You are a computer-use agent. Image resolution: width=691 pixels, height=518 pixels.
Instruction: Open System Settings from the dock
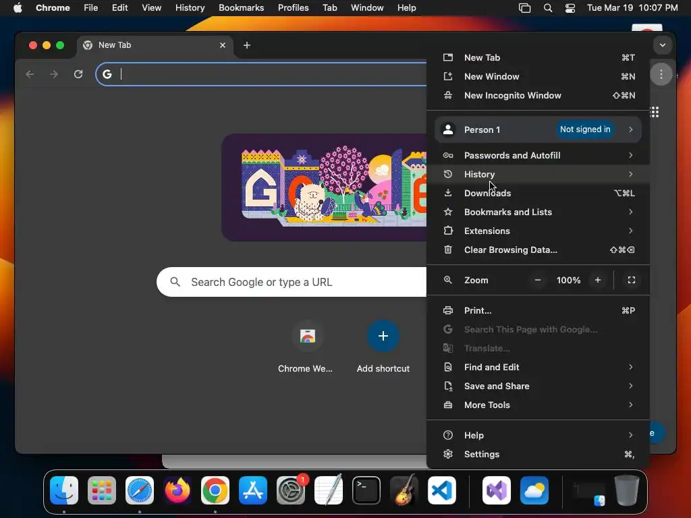tap(291, 490)
